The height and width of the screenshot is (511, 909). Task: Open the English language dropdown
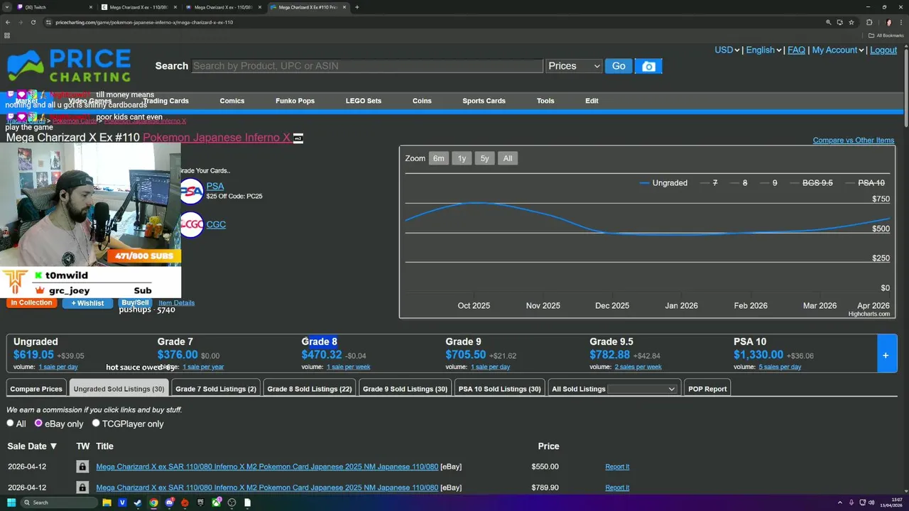764,50
